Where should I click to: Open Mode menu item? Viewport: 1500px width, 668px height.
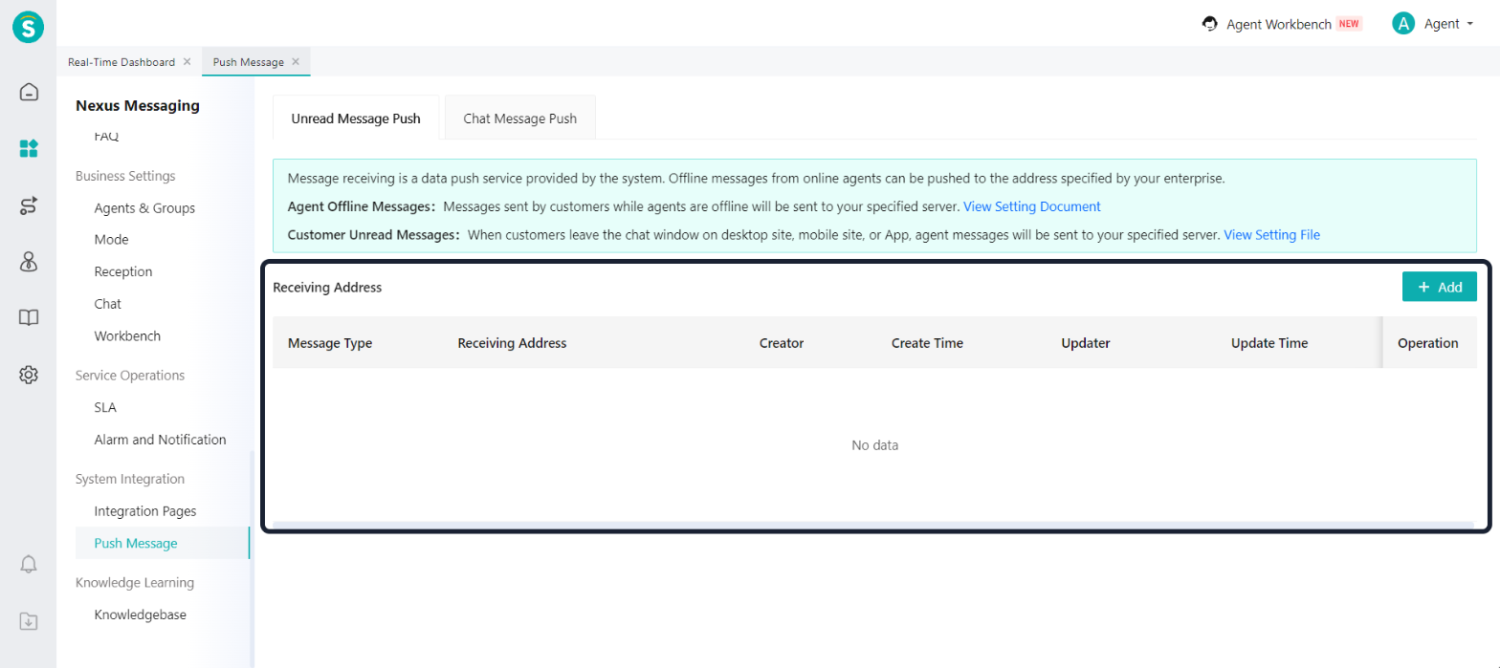click(111, 240)
